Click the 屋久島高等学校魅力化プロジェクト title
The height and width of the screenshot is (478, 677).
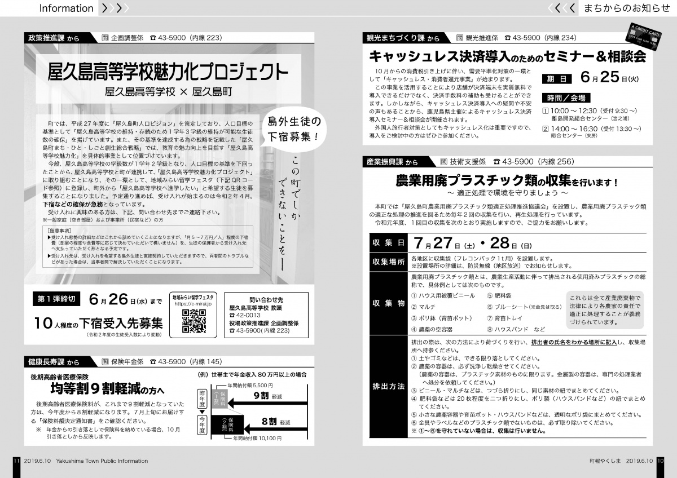click(x=169, y=72)
